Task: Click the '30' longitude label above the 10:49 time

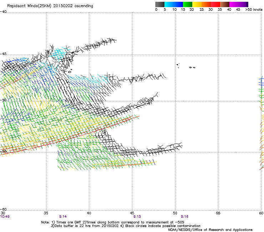Action: click(x=3, y=213)
